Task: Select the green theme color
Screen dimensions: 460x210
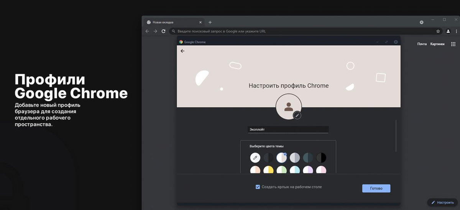Action: pos(282,170)
